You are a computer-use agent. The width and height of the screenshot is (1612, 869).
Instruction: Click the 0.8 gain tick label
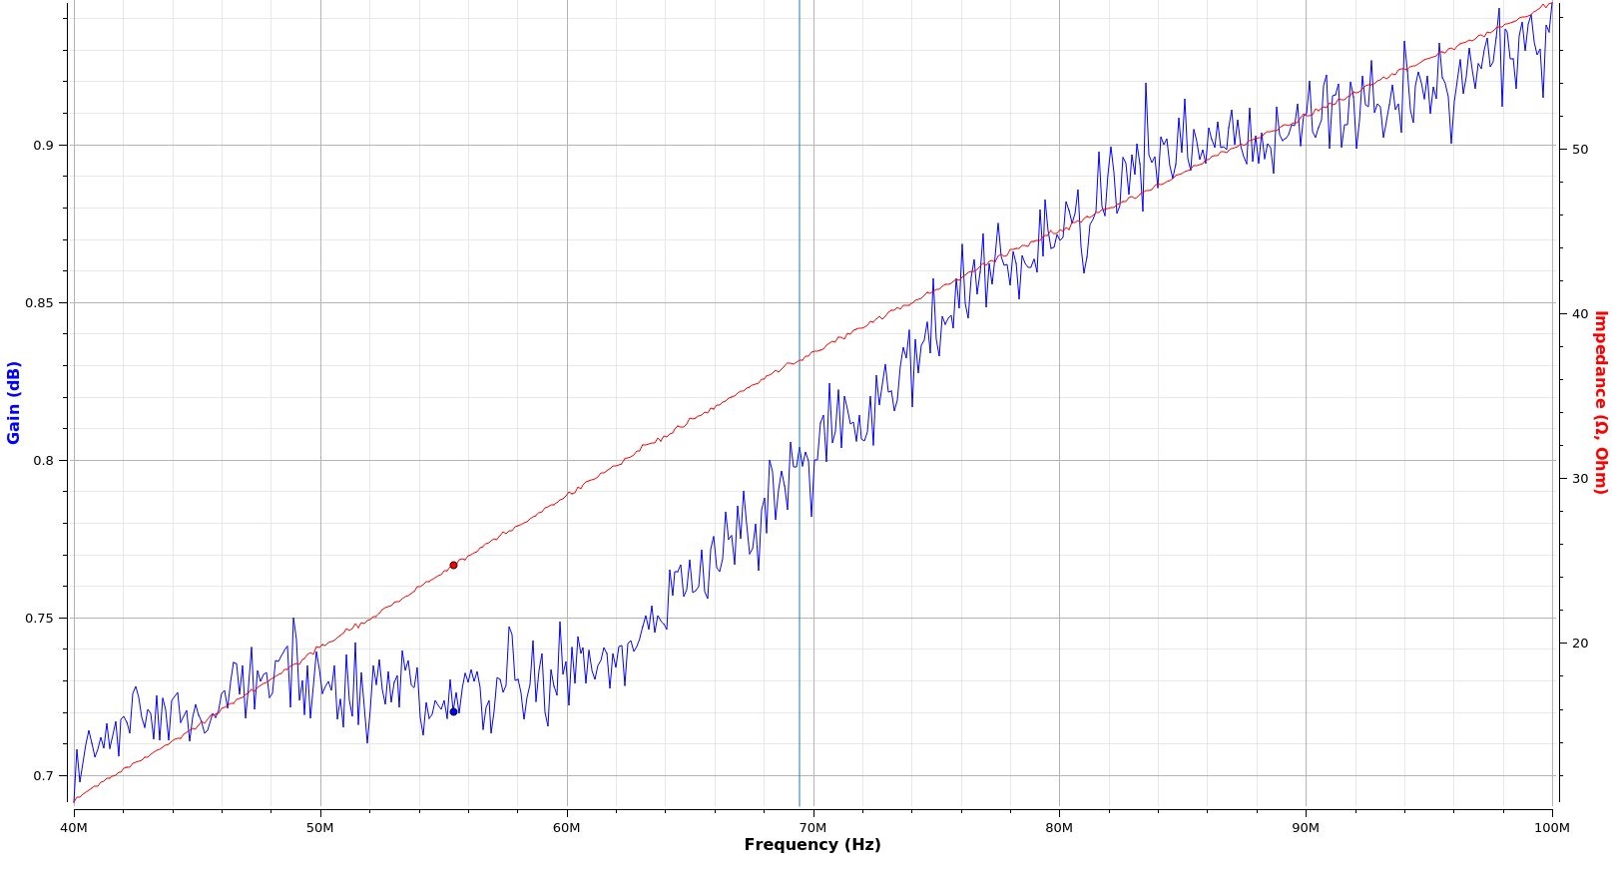[44, 461]
